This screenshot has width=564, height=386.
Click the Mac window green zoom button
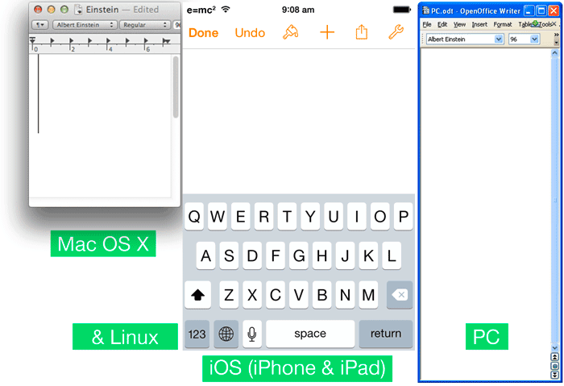pyautogui.click(x=64, y=10)
